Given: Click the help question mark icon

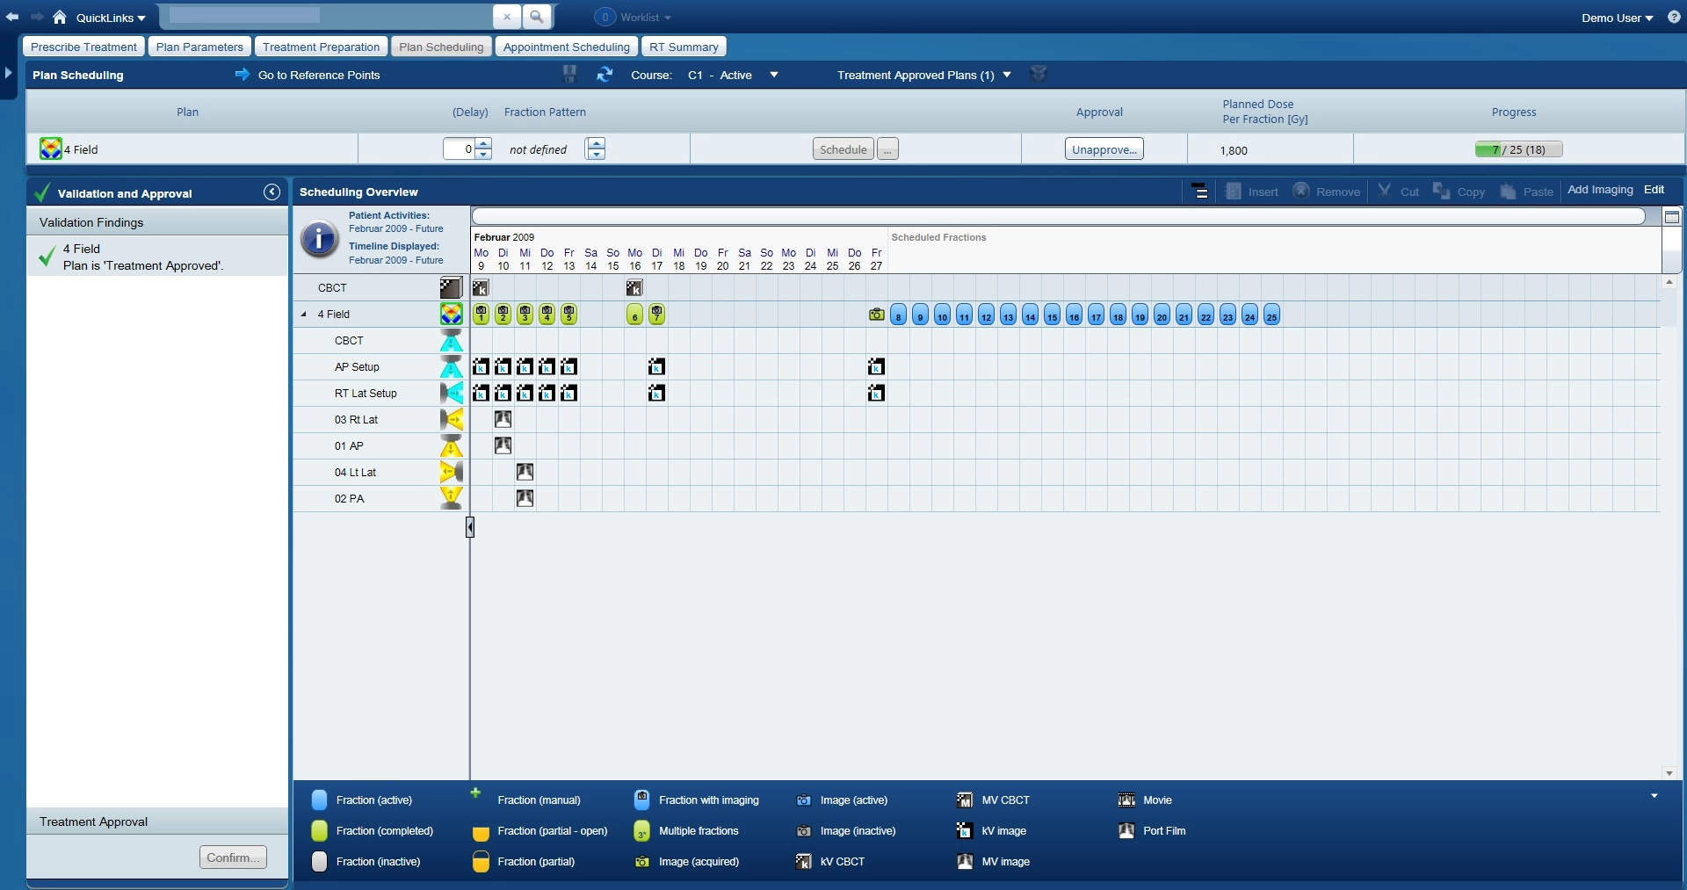Looking at the screenshot, I should (1674, 17).
